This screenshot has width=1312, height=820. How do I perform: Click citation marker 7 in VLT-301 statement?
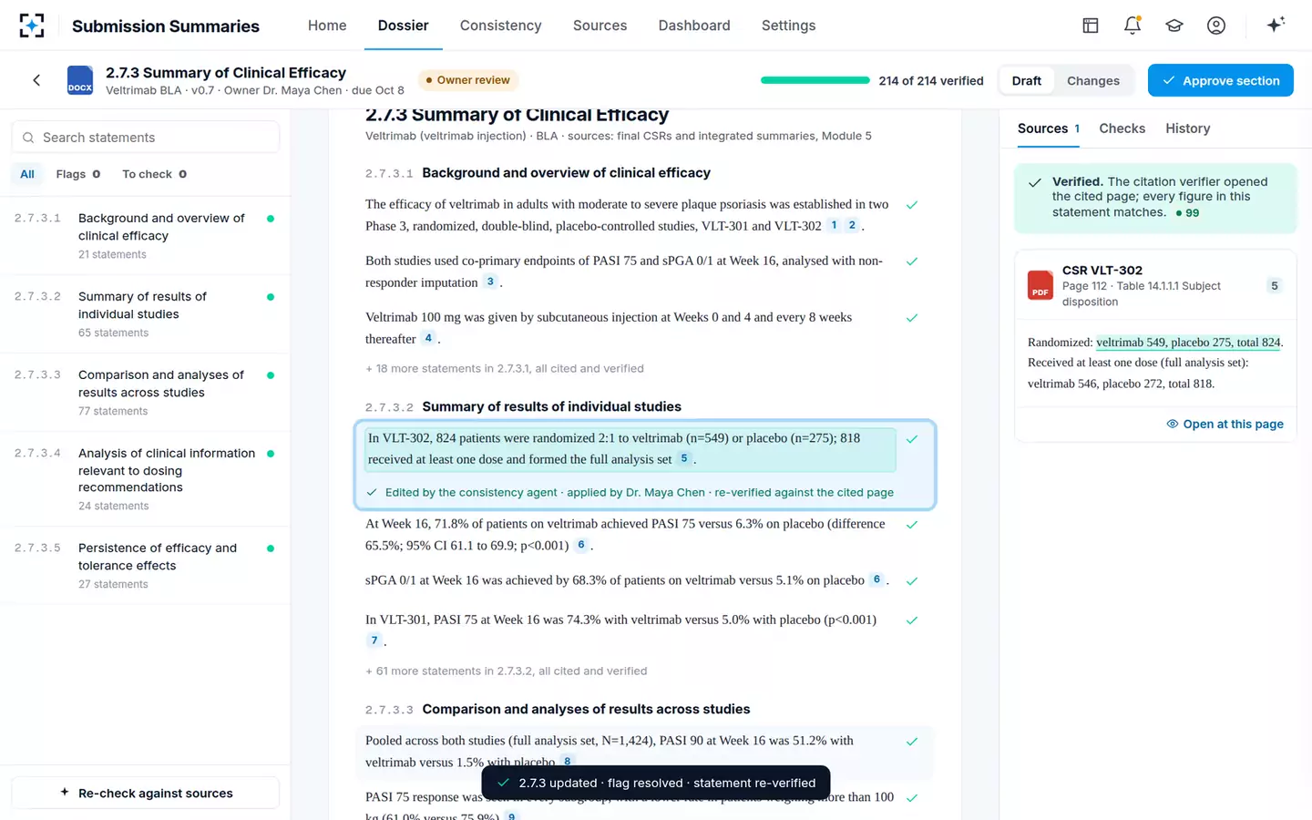point(374,641)
